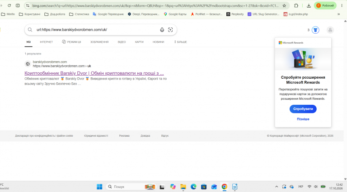This screenshot has width=347, height=192.
Task: Open the Криптообмінник Barskiy Dvor search result
Action: click(x=94, y=73)
